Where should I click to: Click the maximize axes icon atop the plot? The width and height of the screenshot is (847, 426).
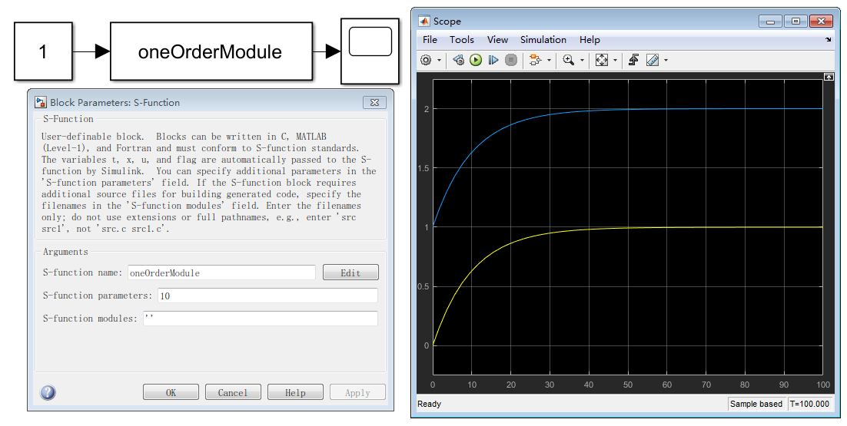[829, 77]
